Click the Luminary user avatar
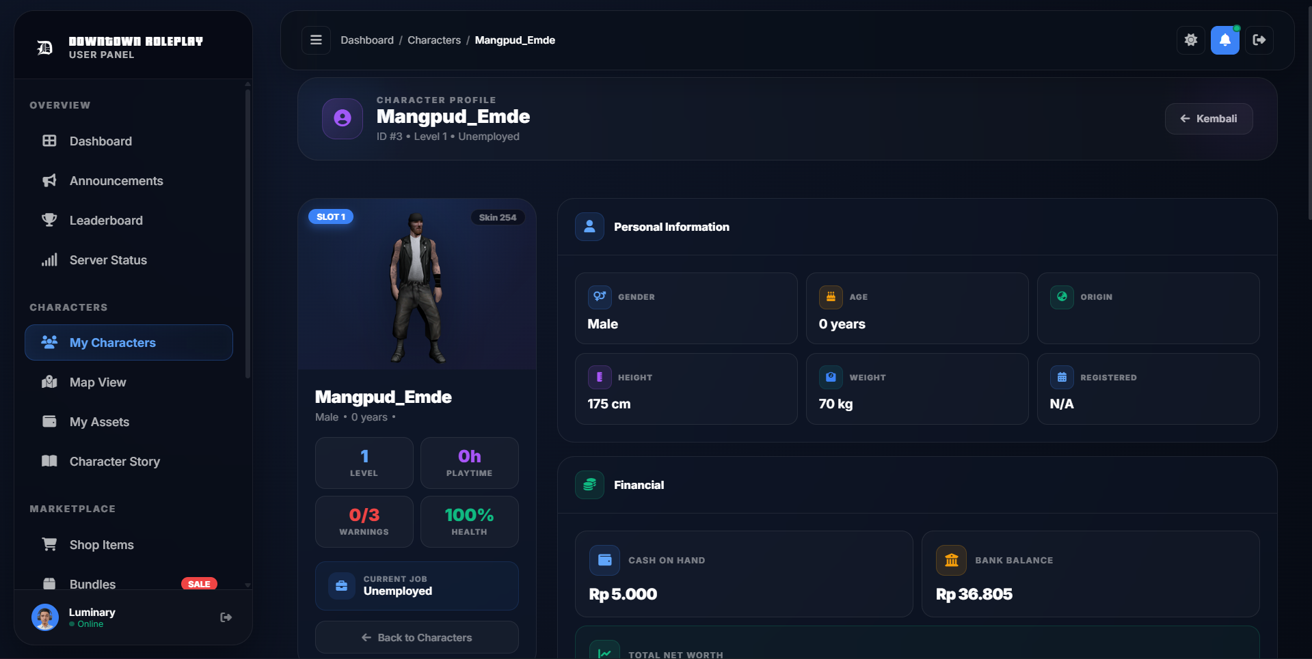Image resolution: width=1312 pixels, height=659 pixels. tap(45, 617)
